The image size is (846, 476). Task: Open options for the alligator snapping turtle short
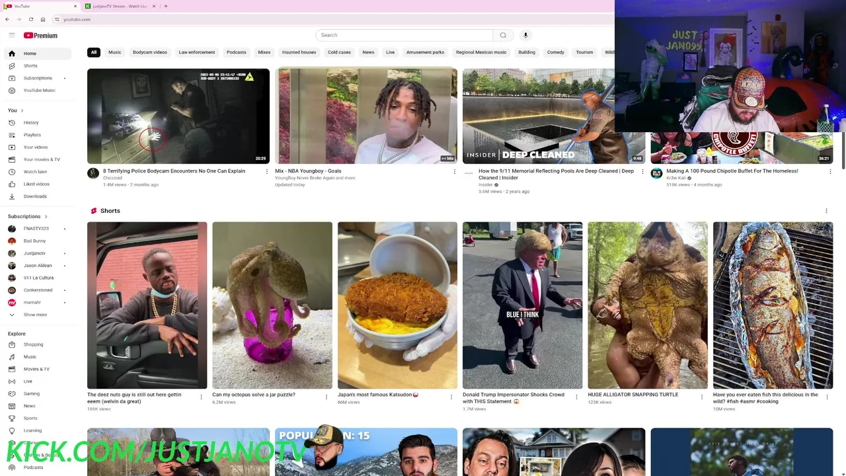(x=702, y=397)
